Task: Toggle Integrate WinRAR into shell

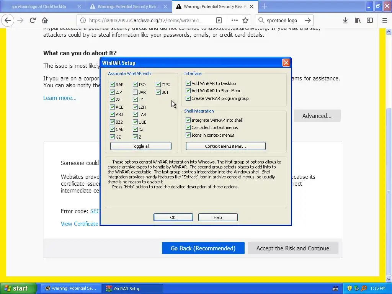Action: coord(188,120)
